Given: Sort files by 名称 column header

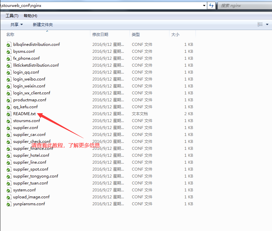Looking at the screenshot, I should pos(10,34).
